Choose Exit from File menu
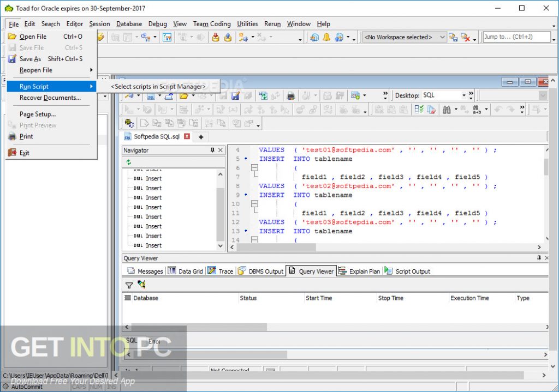Image resolution: width=559 pixels, height=392 pixels. (52, 153)
